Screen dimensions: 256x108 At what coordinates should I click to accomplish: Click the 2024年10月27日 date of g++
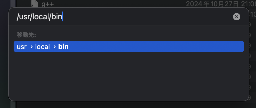(x=212, y=4)
